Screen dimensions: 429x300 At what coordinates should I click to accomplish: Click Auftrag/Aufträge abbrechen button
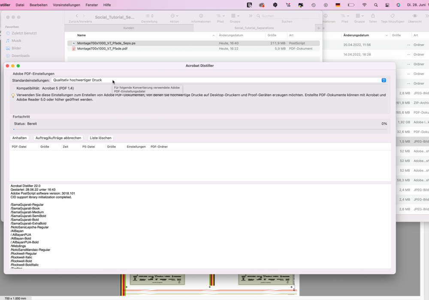pyautogui.click(x=58, y=138)
